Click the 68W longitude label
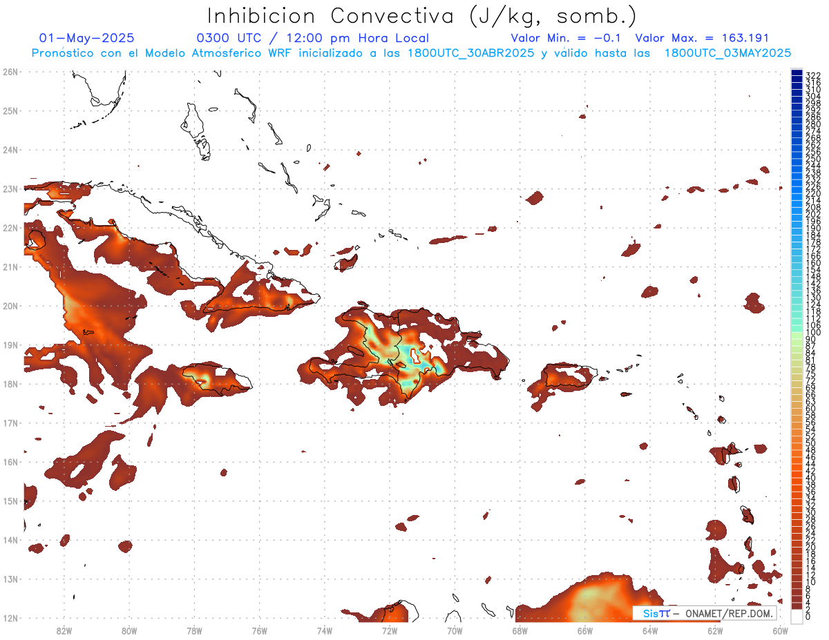This screenshot has width=829, height=640. pos(520,630)
